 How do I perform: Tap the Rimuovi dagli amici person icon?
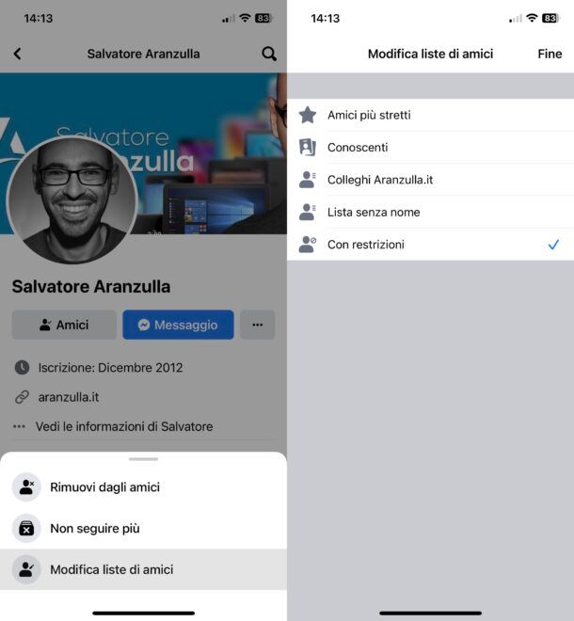coord(26,486)
